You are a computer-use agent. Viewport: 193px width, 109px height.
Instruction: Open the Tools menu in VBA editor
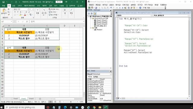(140, 5)
